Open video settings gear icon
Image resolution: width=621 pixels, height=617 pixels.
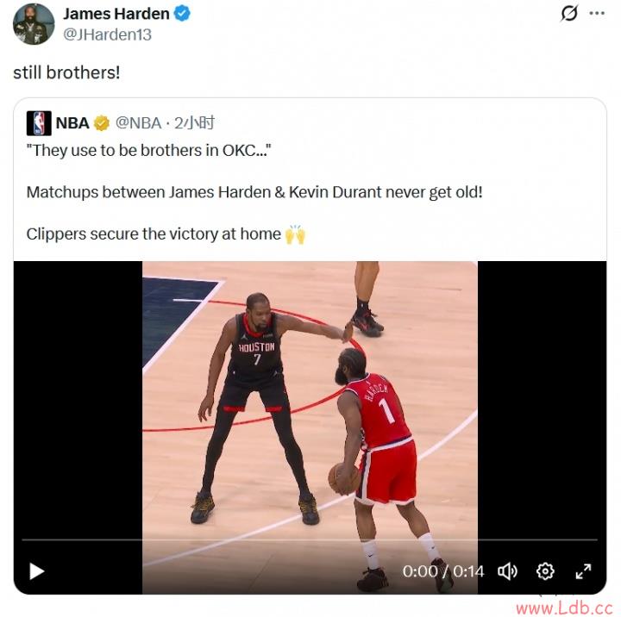click(545, 571)
